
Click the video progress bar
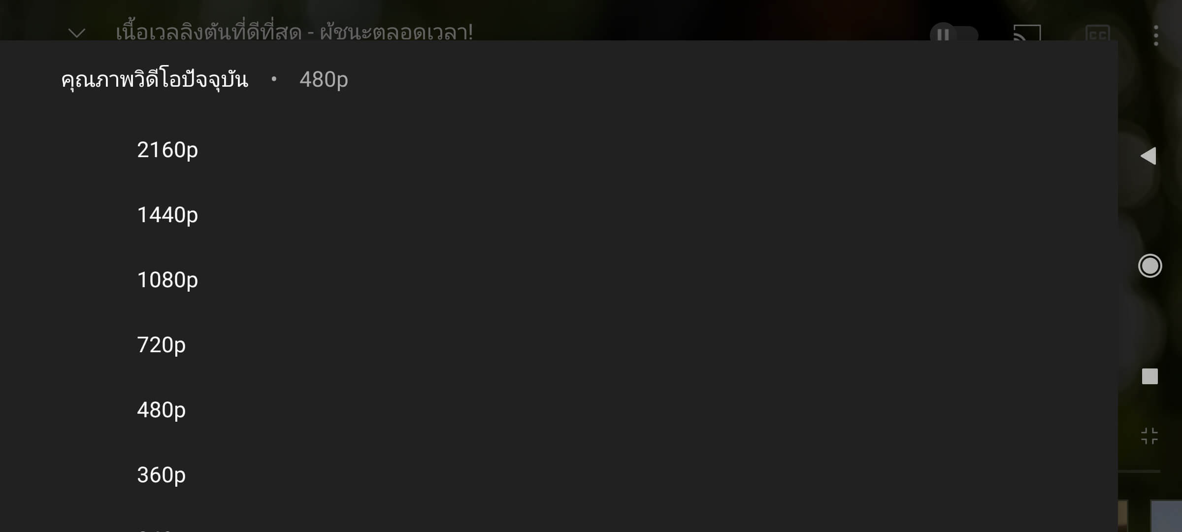tap(1139, 471)
